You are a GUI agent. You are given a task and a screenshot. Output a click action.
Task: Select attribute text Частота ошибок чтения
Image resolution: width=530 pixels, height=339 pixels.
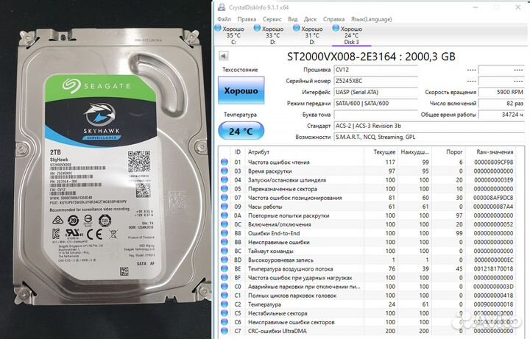pos(278,162)
